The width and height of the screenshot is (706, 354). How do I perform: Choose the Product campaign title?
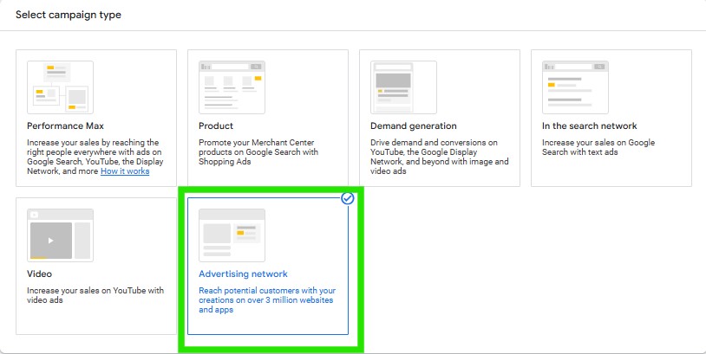coord(216,126)
